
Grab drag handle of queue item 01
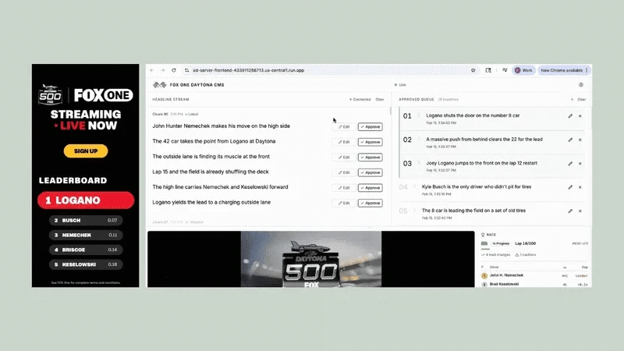coord(419,115)
